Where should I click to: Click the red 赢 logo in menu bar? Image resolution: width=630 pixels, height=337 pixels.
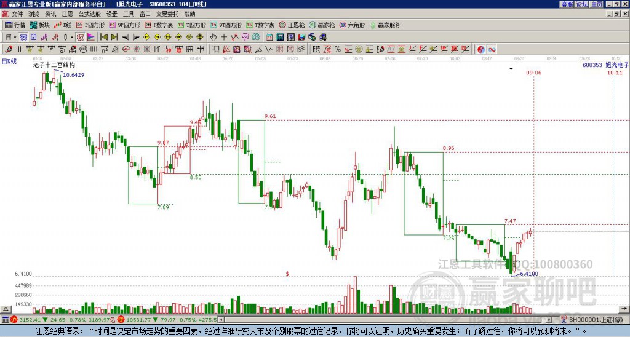pyautogui.click(x=5, y=14)
